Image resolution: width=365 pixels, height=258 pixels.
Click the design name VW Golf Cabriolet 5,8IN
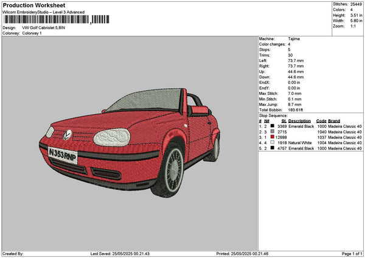[44, 28]
